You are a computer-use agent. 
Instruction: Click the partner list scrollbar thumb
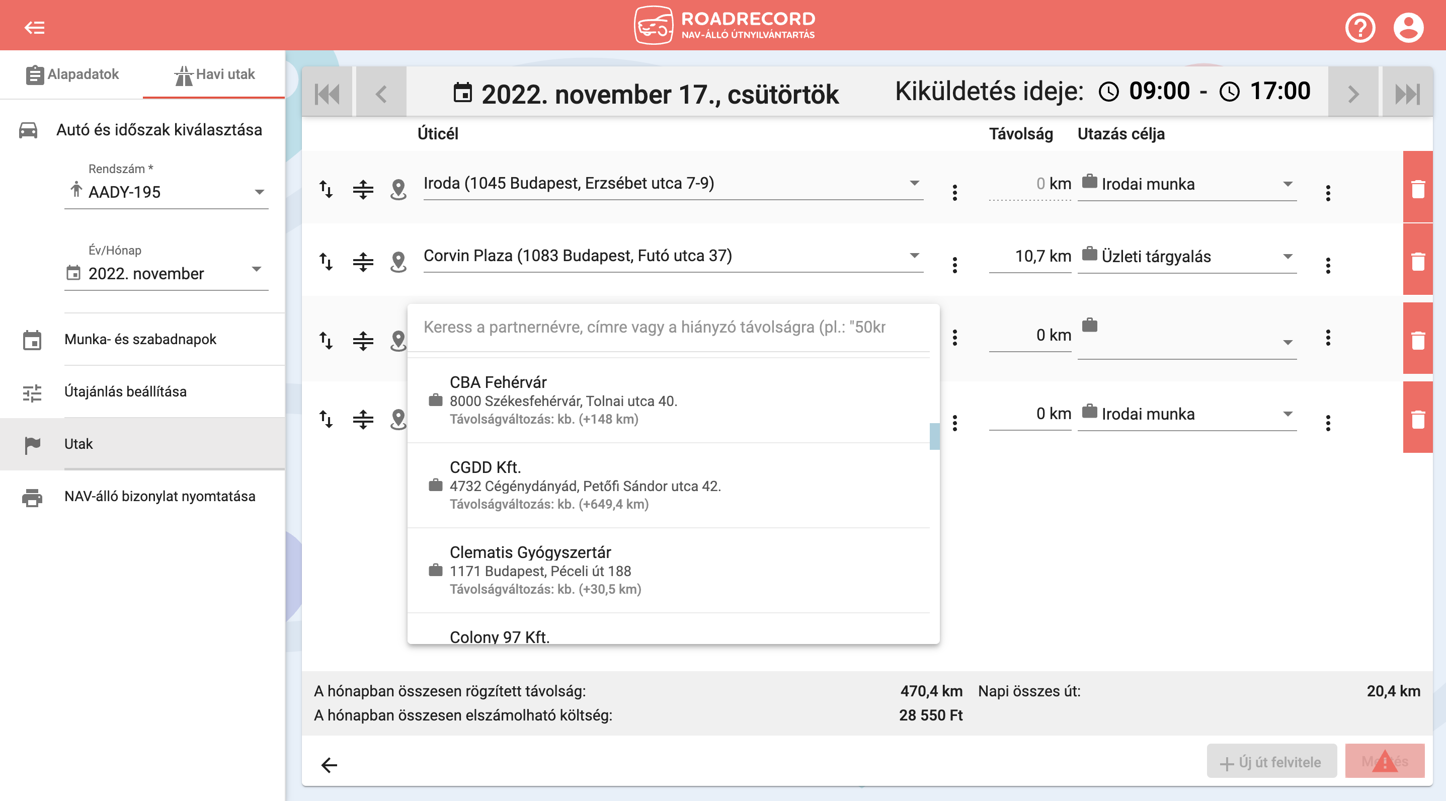[935, 436]
